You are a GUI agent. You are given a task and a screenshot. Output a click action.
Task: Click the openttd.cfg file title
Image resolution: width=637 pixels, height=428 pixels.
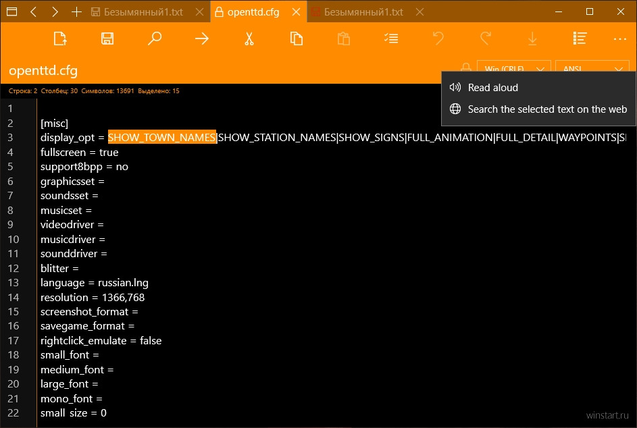(43, 71)
